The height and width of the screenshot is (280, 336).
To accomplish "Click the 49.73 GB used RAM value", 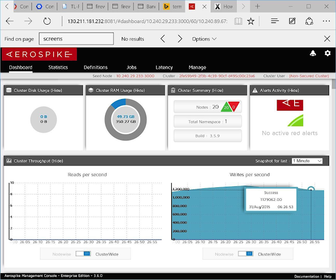I will pyautogui.click(x=125, y=116).
